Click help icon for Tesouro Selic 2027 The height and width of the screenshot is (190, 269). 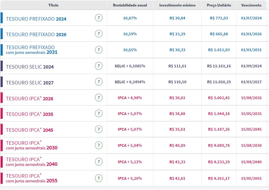click(x=99, y=82)
